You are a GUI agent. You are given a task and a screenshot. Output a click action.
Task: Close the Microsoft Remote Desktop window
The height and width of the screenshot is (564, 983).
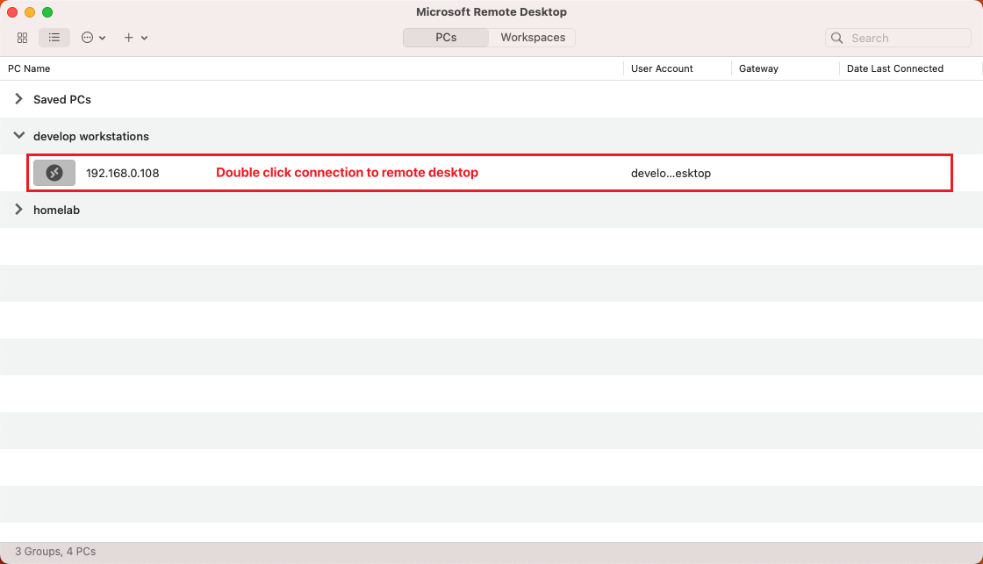point(12,12)
